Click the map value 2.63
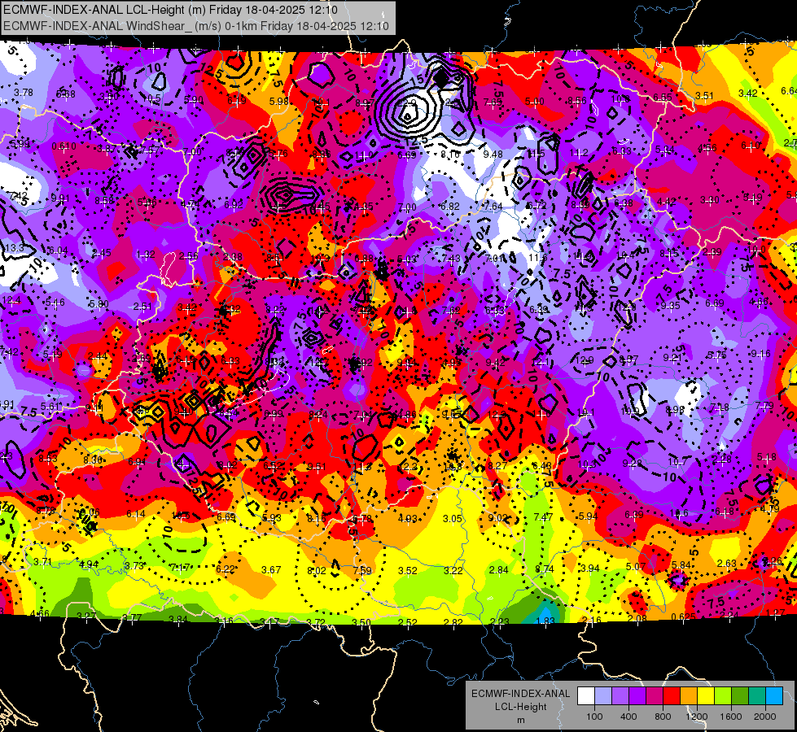 click(x=727, y=564)
